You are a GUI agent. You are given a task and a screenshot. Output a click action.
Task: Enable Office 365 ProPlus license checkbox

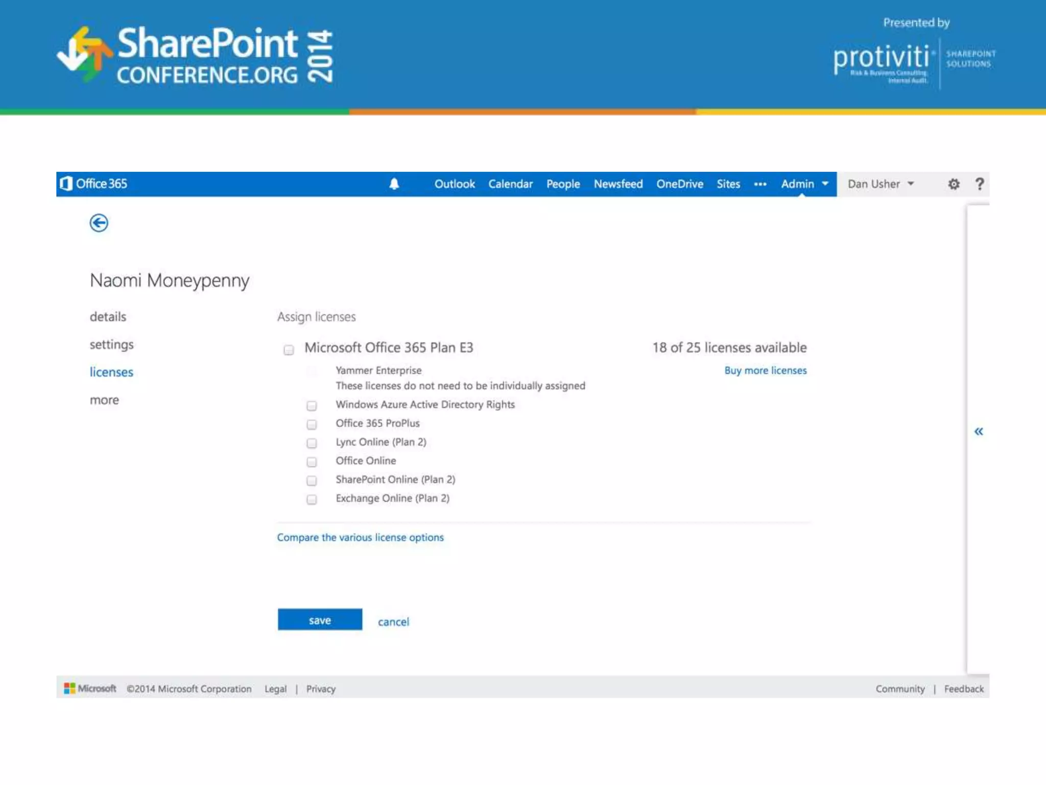pyautogui.click(x=312, y=424)
